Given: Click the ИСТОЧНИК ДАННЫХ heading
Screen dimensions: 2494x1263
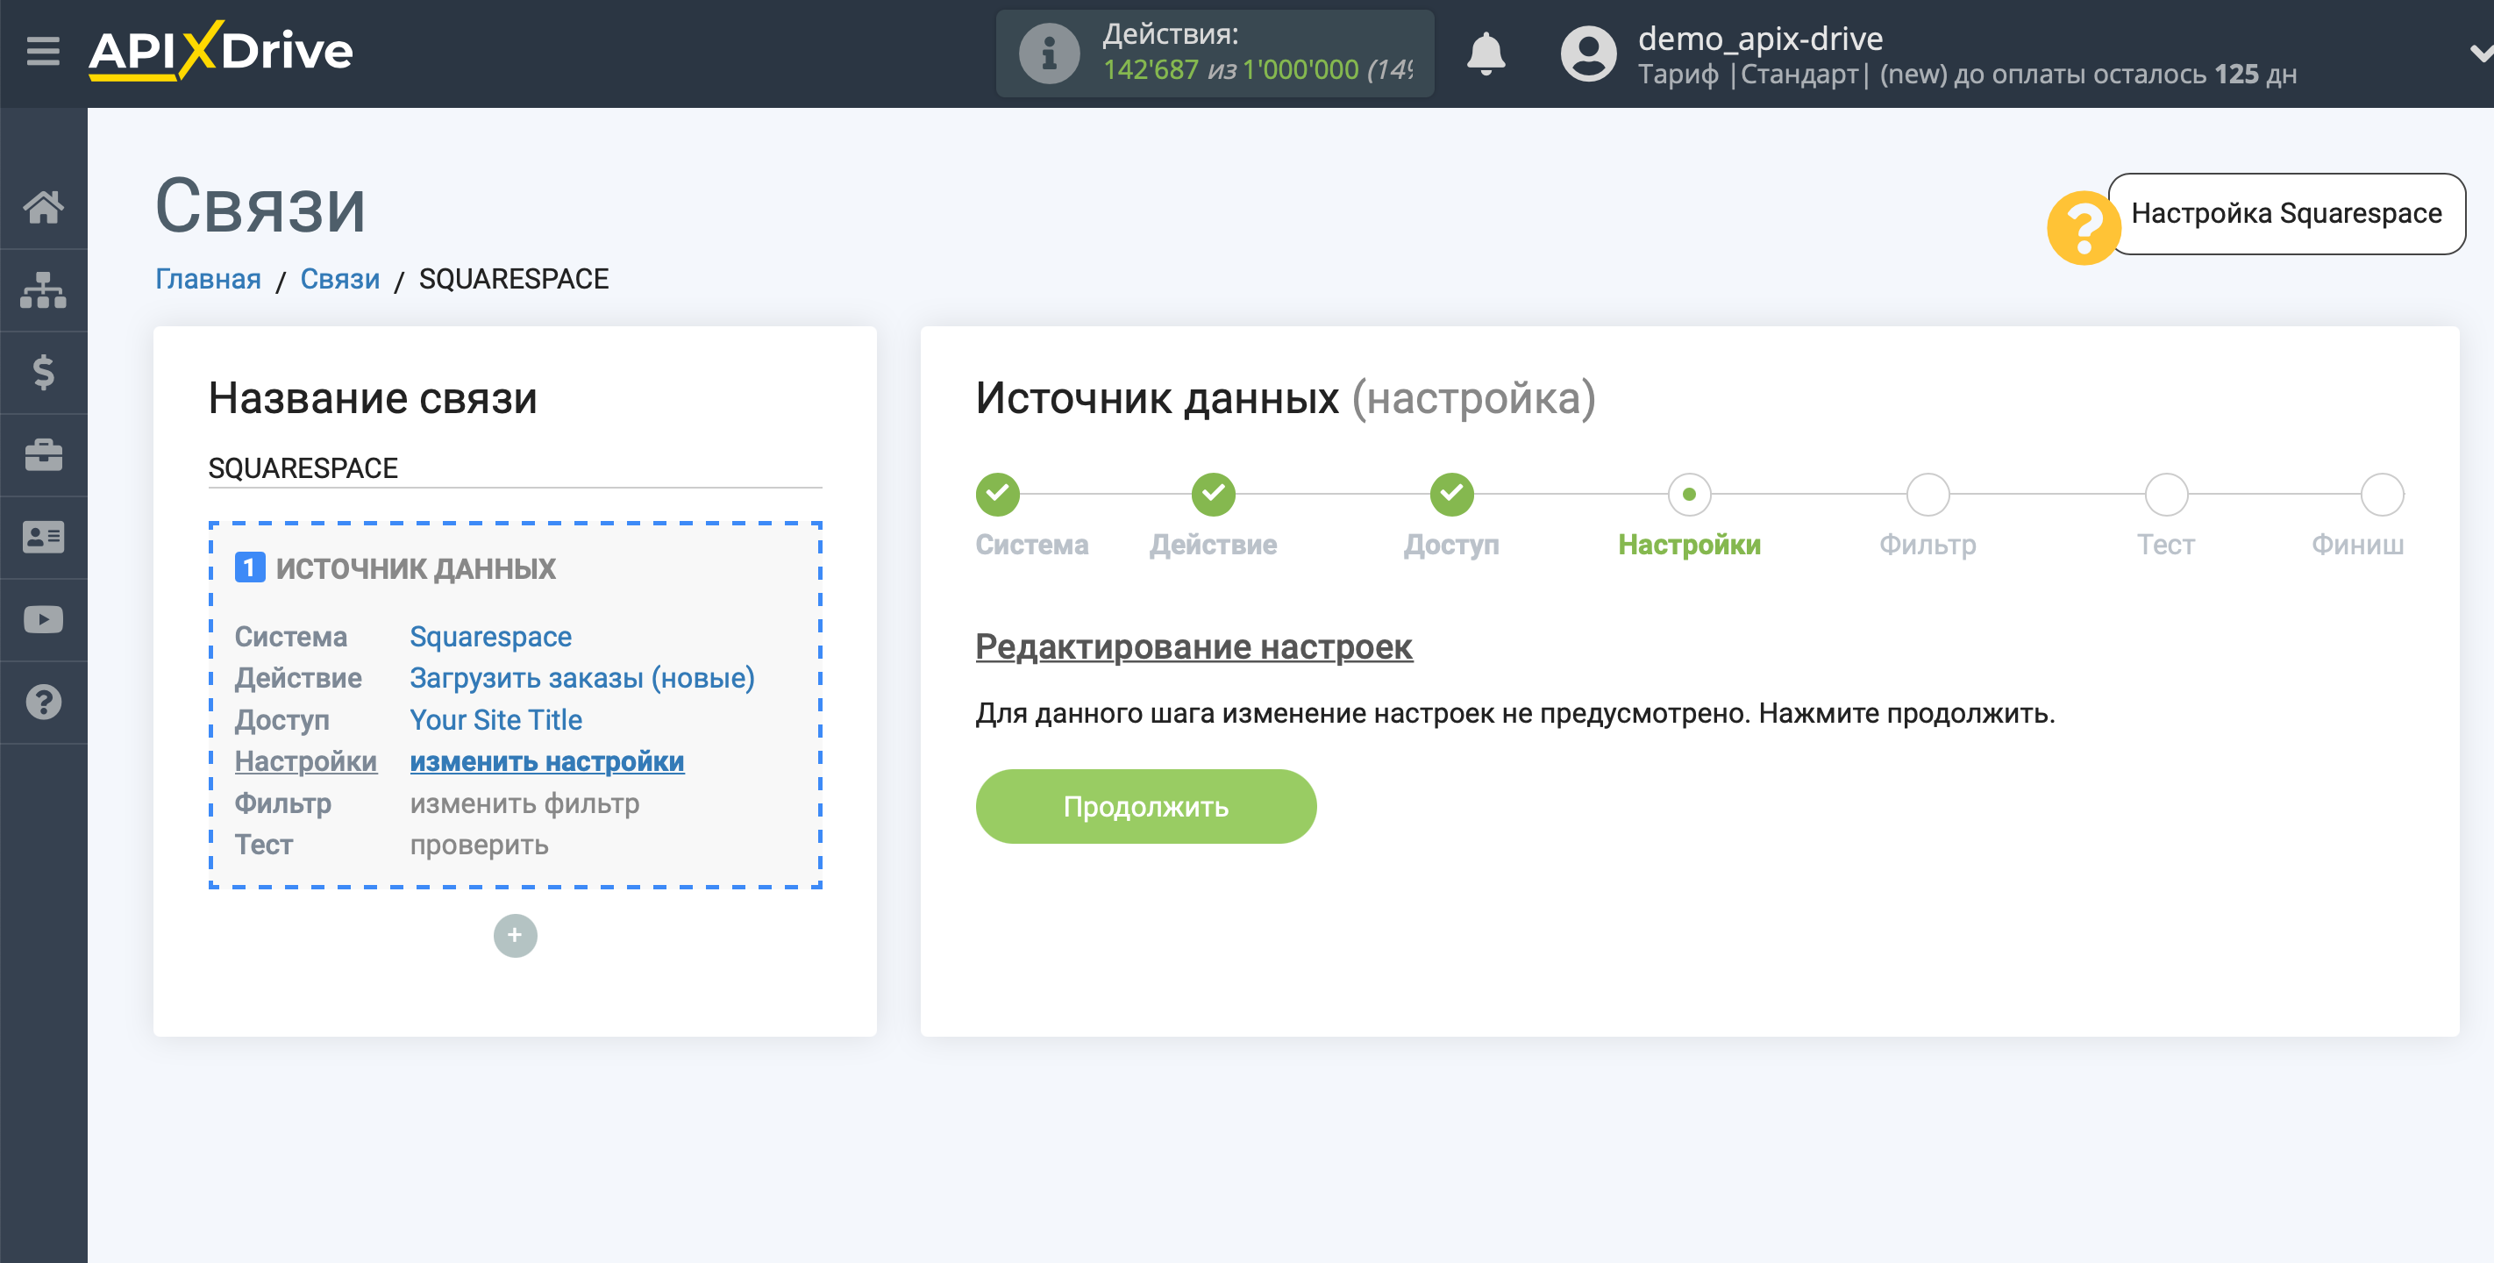Looking at the screenshot, I should 416,568.
